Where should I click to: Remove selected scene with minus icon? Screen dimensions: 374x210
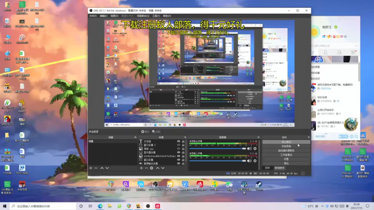pyautogui.click(x=96, y=168)
